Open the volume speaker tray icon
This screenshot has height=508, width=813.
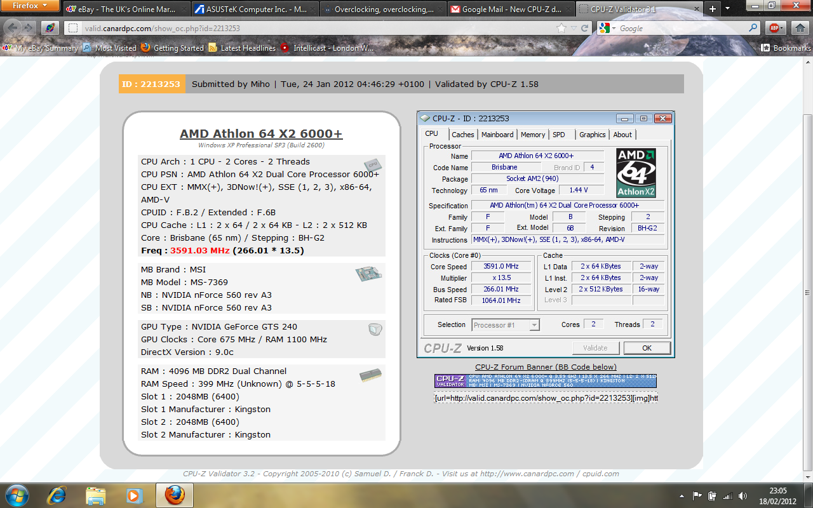pyautogui.click(x=743, y=495)
